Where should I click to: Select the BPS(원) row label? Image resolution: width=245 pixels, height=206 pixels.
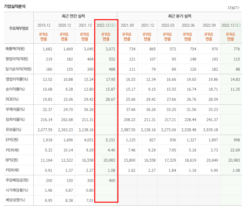click(x=12, y=160)
